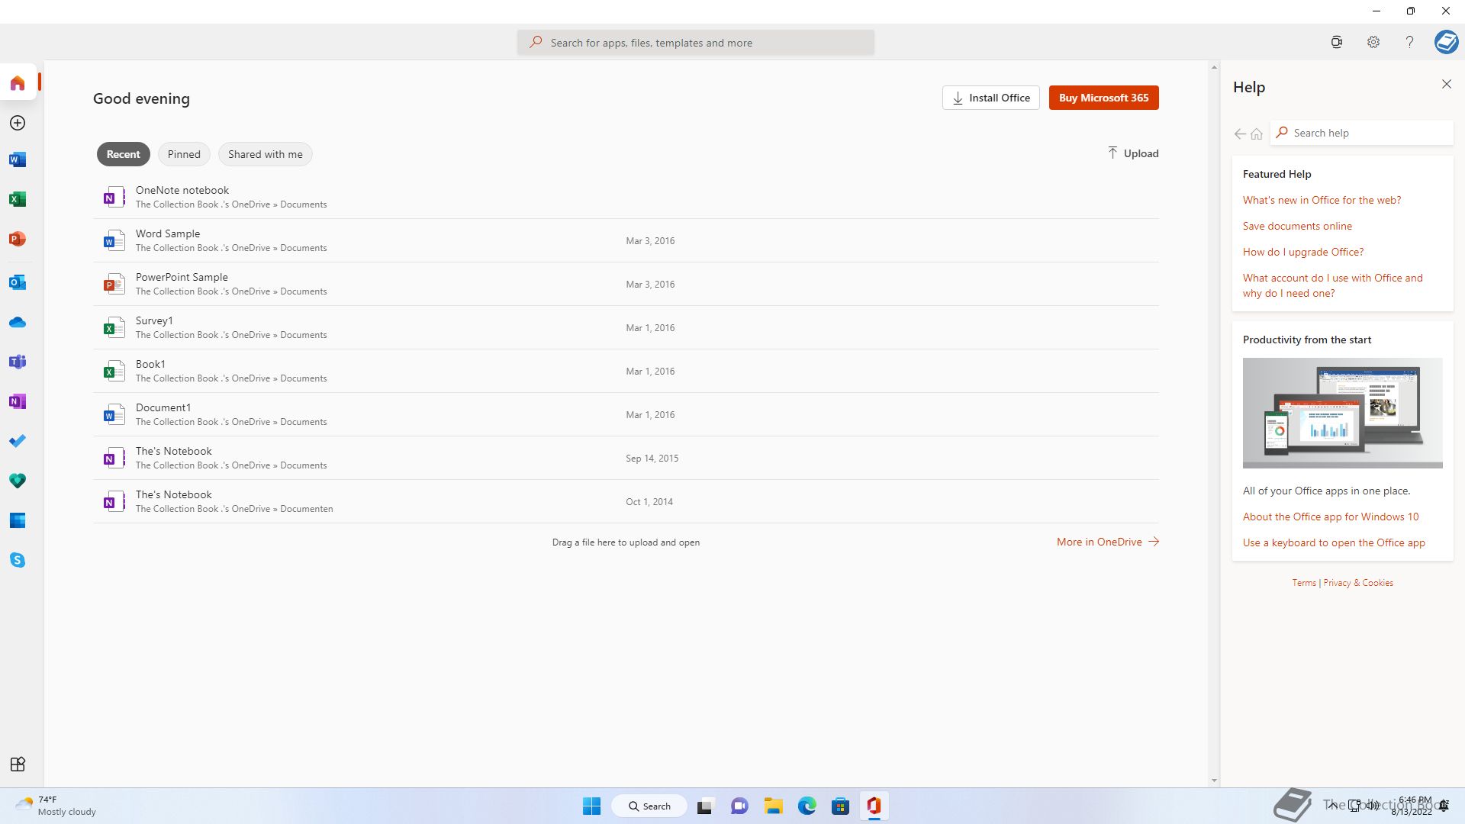Open What's new in Office for the web link
The height and width of the screenshot is (824, 1465).
[1322, 200]
